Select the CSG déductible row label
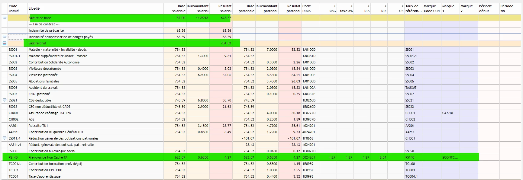The height and width of the screenshot is (180, 523). click(x=40, y=100)
